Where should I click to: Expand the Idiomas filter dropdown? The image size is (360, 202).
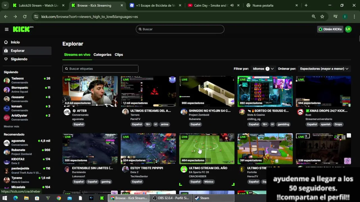pyautogui.click(x=263, y=69)
